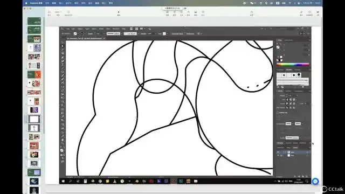
Task: Click the Arrange Documents icon in Illustrator menu bar
Action: (142, 29)
